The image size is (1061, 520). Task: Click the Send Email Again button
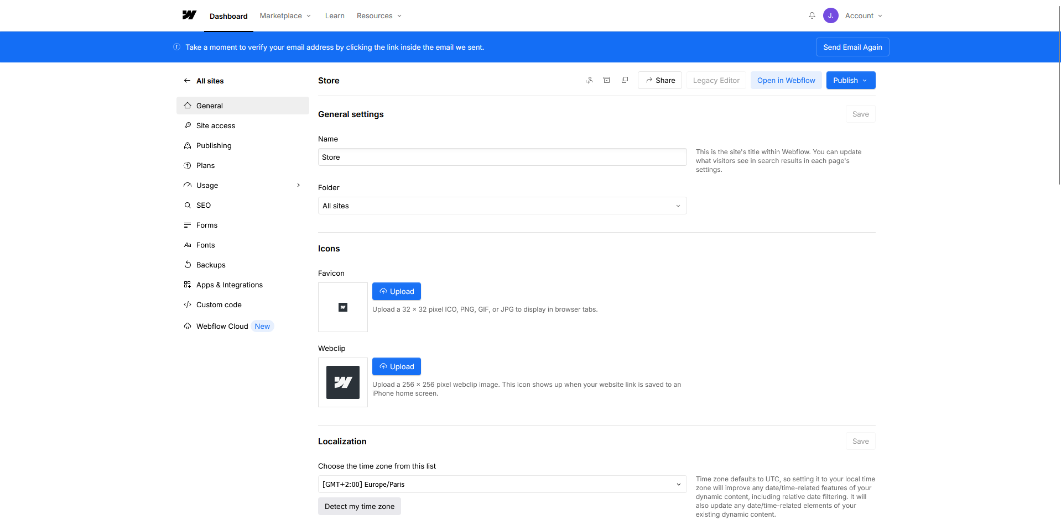[x=852, y=47]
